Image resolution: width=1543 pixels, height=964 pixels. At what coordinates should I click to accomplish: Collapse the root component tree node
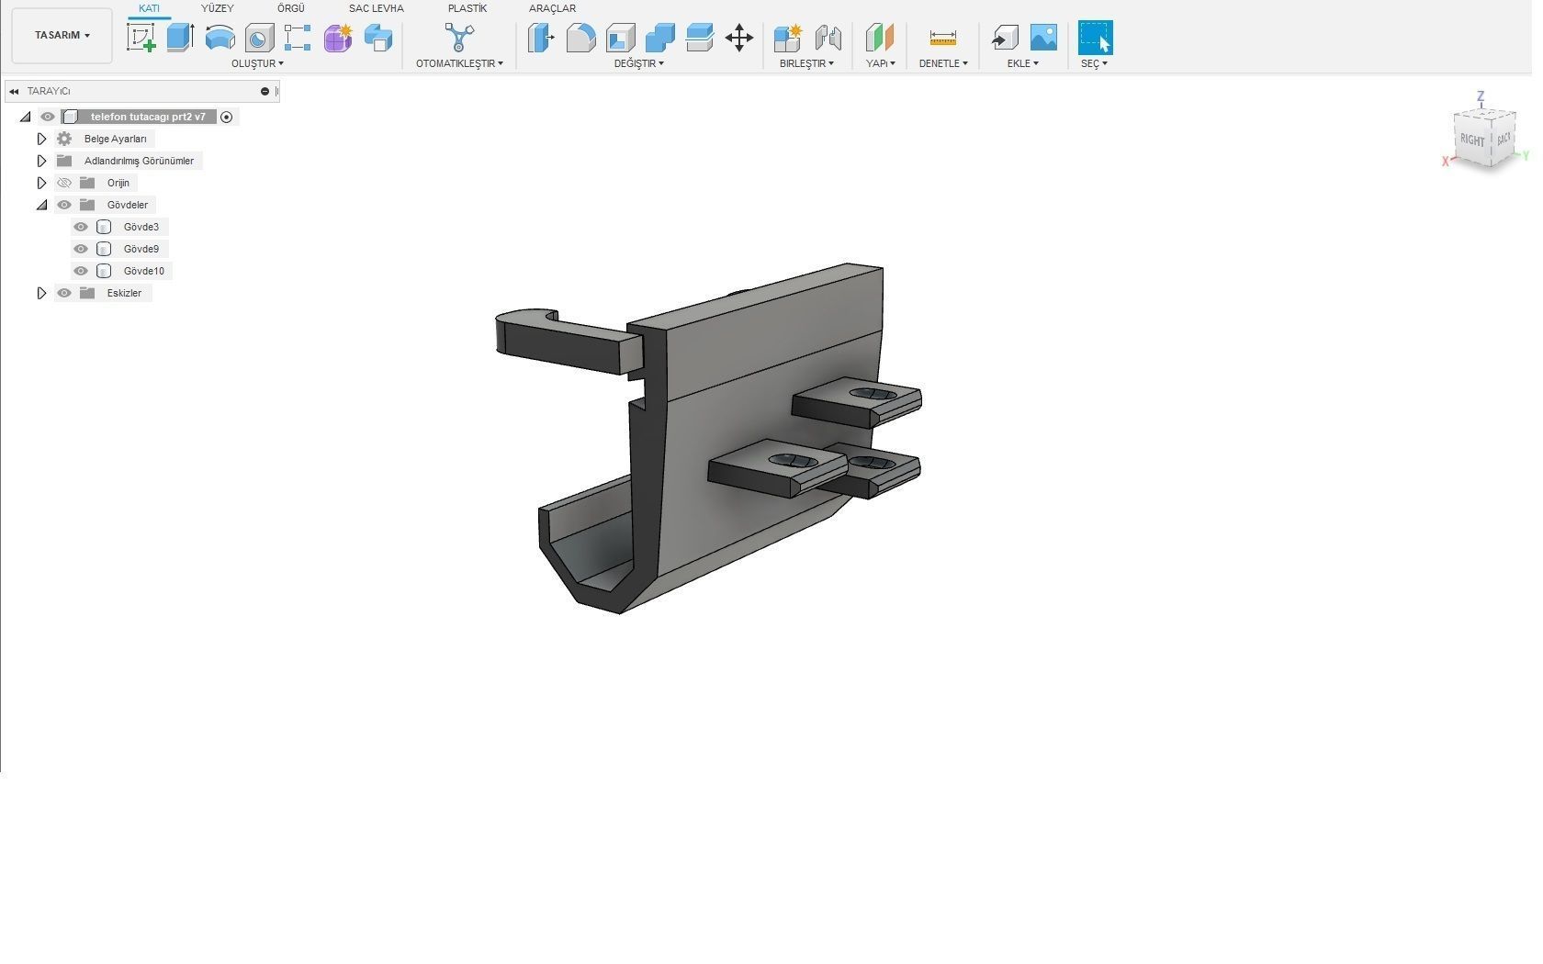[25, 117]
